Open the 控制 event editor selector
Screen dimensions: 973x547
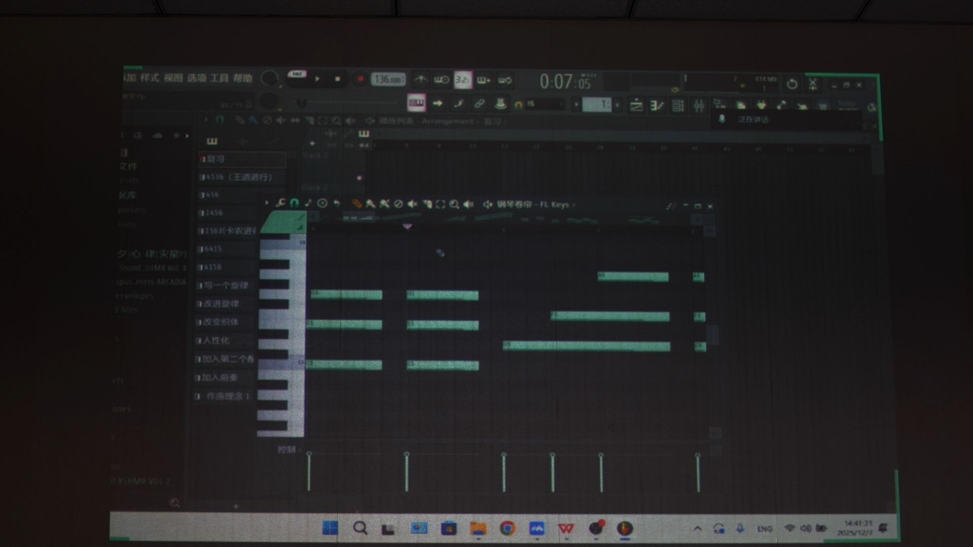[x=289, y=450]
